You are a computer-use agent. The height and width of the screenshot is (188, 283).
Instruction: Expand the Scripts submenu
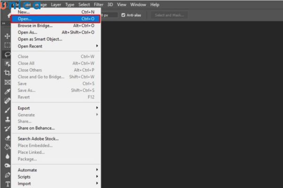point(56,177)
